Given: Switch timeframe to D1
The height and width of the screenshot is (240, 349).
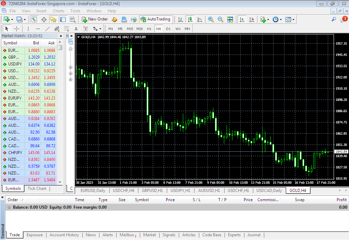Looking at the screenshot, I should (168, 29).
